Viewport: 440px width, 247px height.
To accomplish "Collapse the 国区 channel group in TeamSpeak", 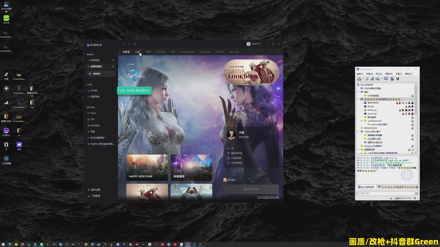I will click(358, 92).
